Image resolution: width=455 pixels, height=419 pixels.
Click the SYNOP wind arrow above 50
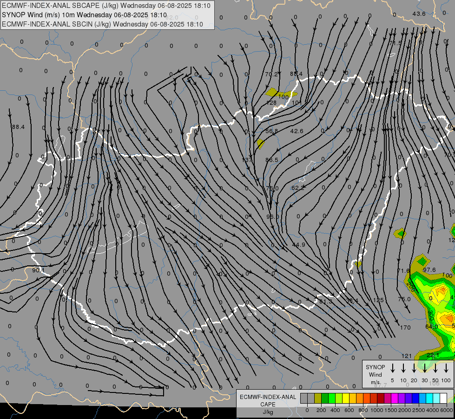coord(435,368)
